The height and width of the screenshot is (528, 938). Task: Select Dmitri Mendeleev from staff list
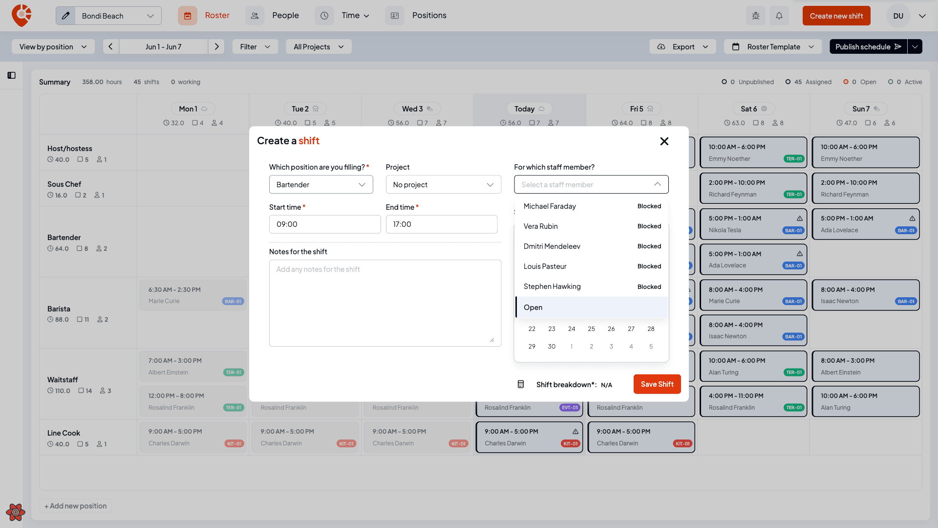point(592,246)
